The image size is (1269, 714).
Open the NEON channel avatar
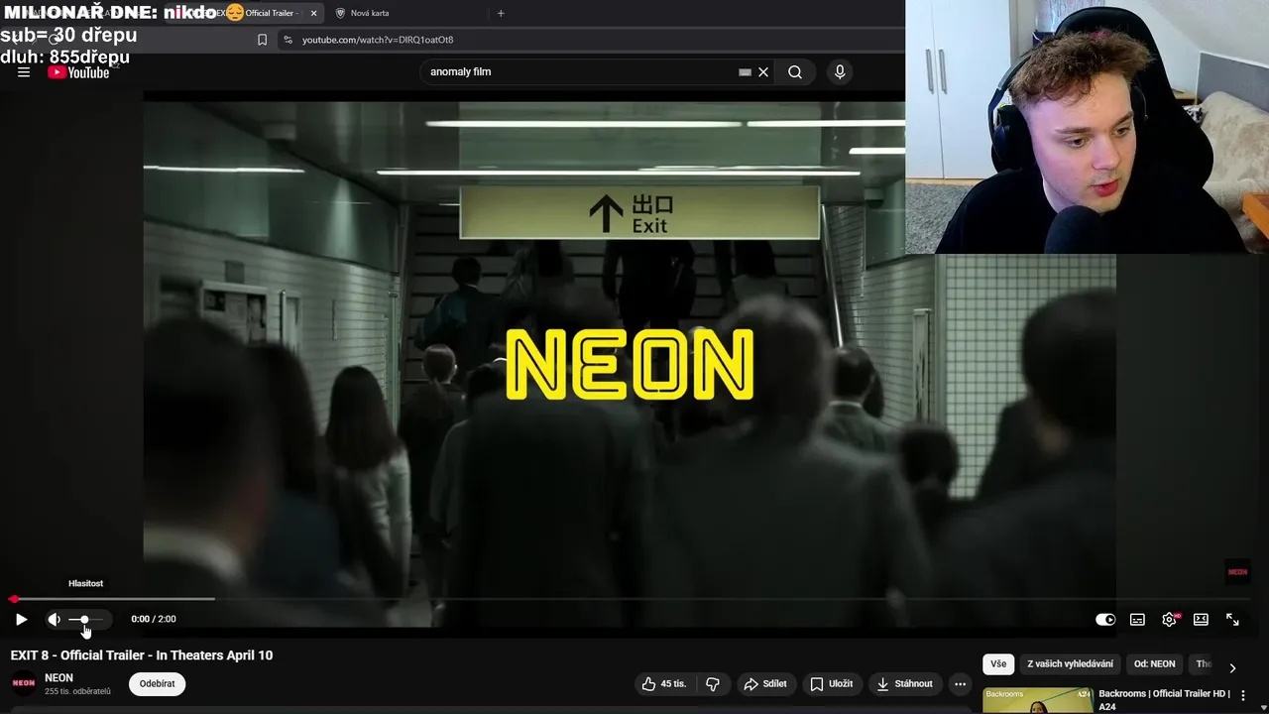pos(23,683)
